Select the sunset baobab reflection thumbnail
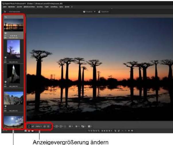The image size is (173, 145). [x=13, y=25]
